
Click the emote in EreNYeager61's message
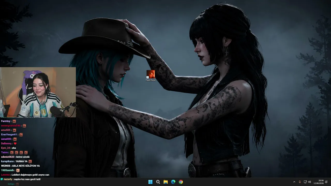[x=21, y=135]
